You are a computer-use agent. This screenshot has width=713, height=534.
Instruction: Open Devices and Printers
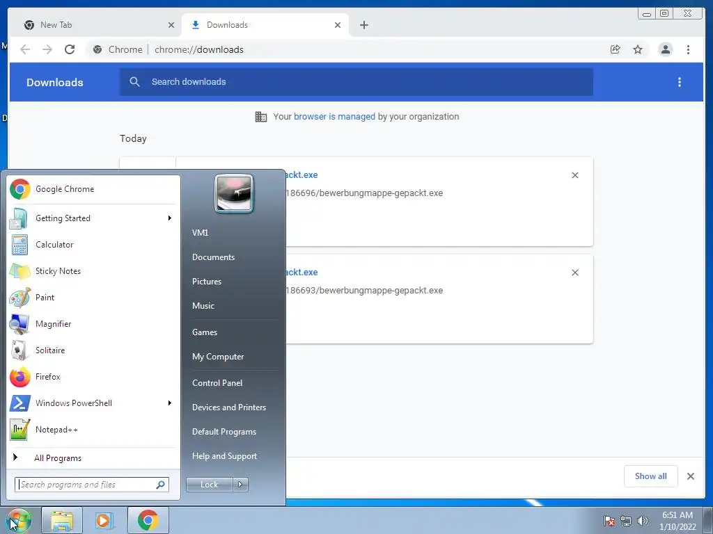(x=229, y=407)
